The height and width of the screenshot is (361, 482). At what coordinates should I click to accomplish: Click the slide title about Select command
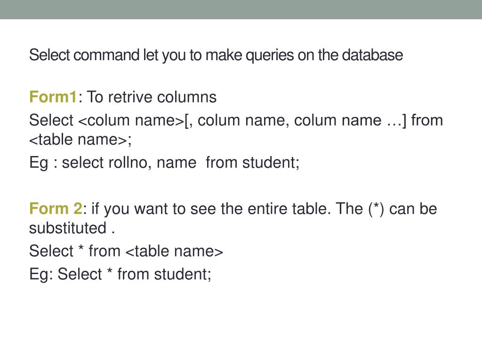point(216,55)
